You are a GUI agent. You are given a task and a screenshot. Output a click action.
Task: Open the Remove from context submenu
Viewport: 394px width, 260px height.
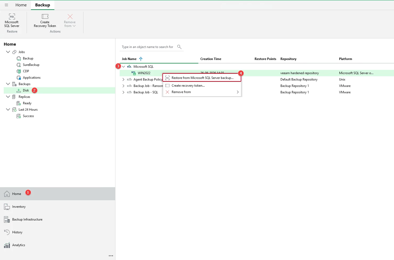[202, 92]
